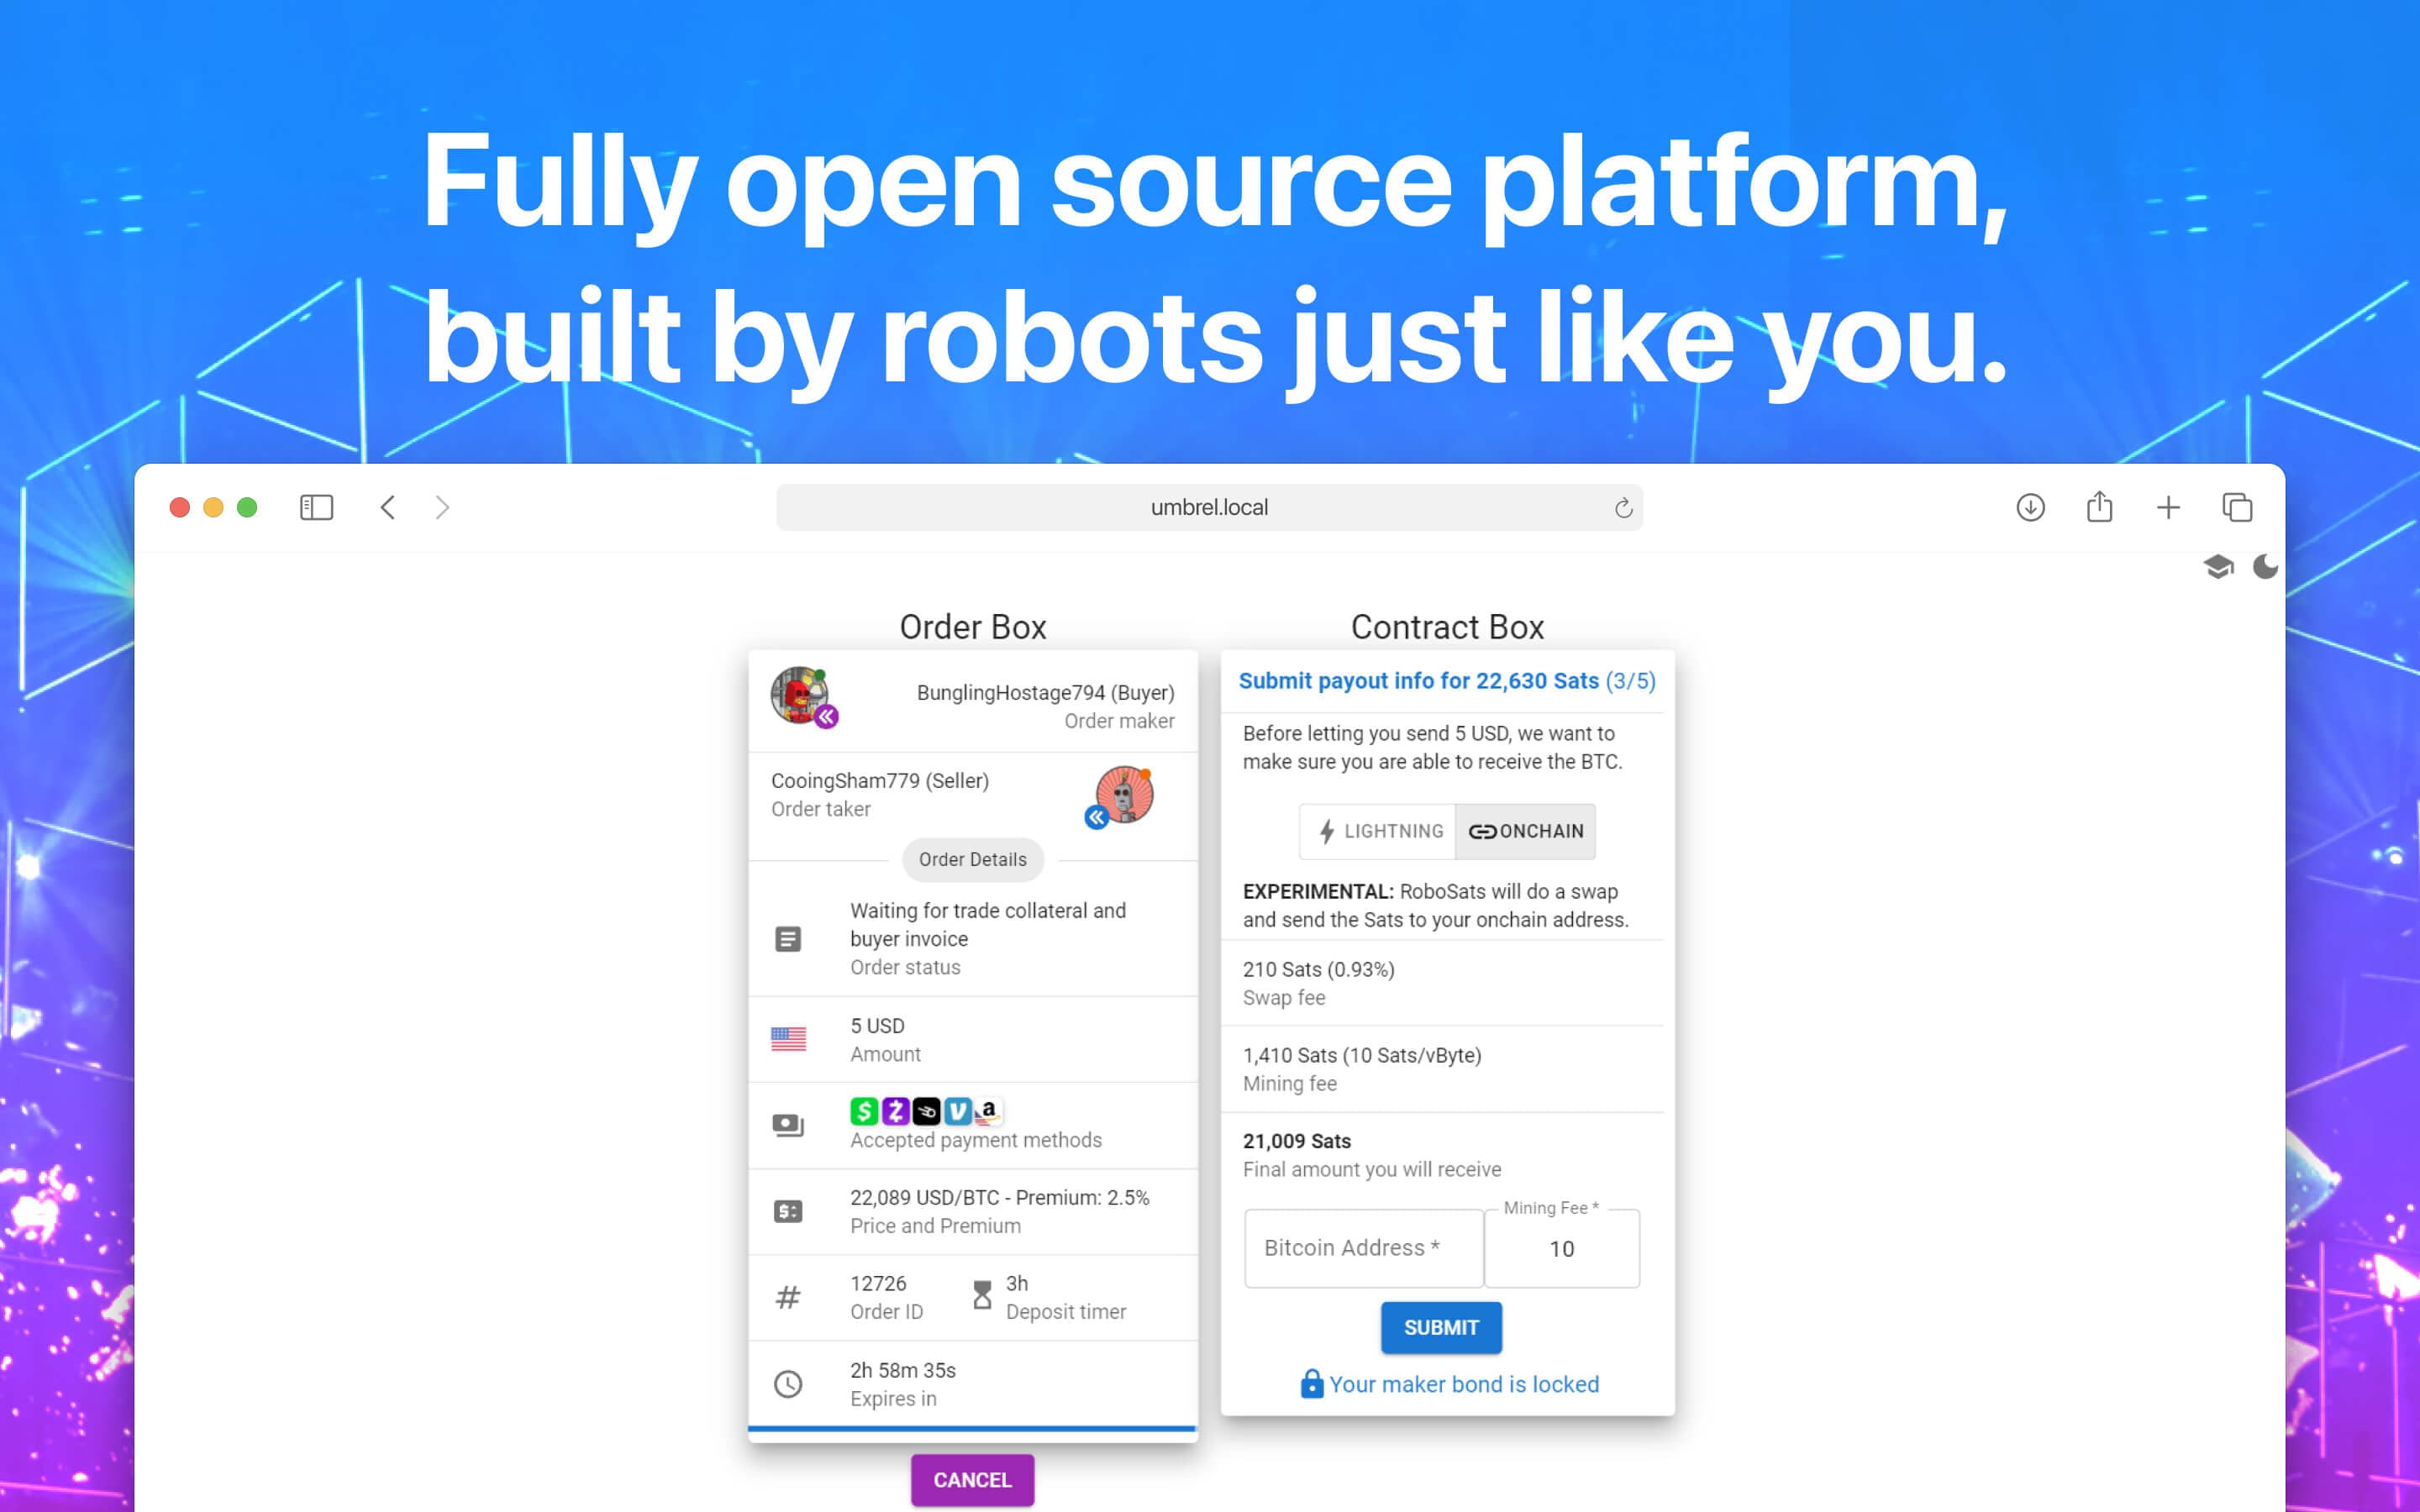
Task: Select the Onchain payment method tab
Action: (x=1521, y=831)
